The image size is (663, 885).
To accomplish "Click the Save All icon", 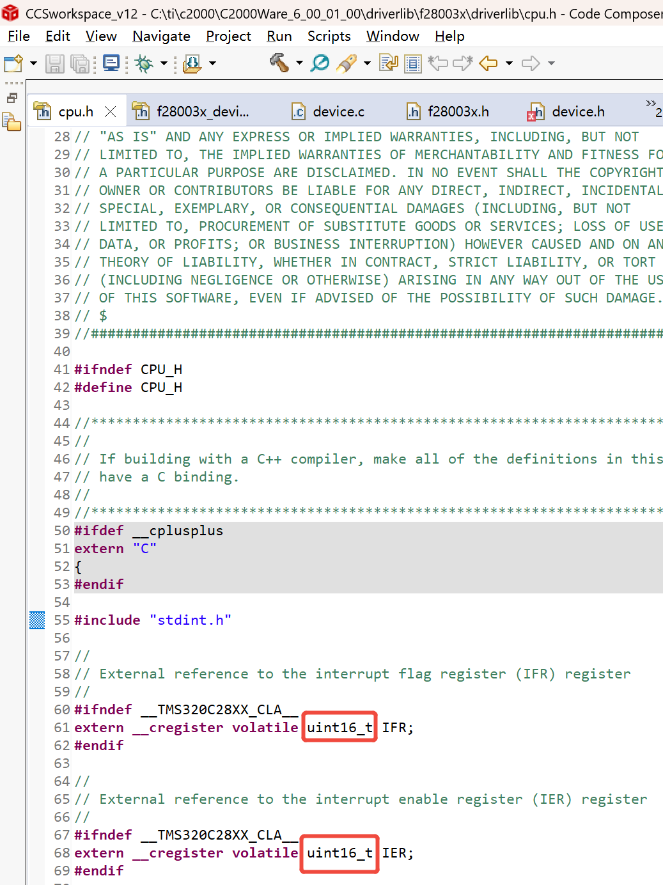I will (80, 63).
